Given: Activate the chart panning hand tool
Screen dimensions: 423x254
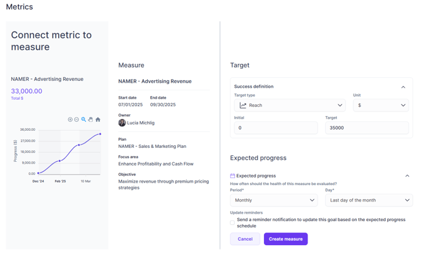Looking at the screenshot, I should coord(91,119).
